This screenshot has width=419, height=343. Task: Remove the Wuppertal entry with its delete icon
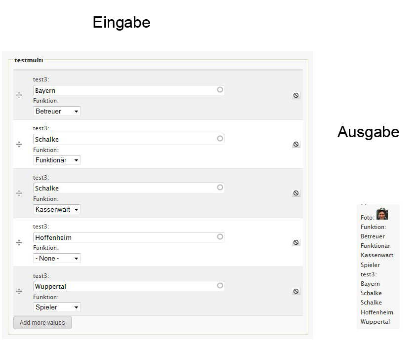[296, 291]
